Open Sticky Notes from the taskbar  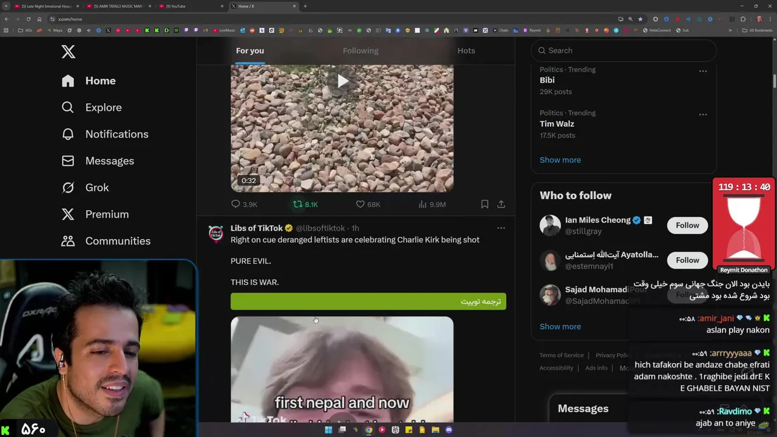(x=409, y=430)
